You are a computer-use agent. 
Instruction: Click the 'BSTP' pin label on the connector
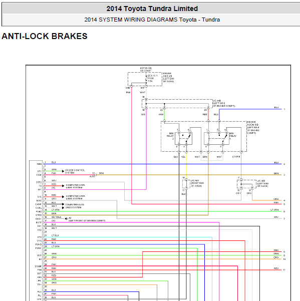(39, 222)
